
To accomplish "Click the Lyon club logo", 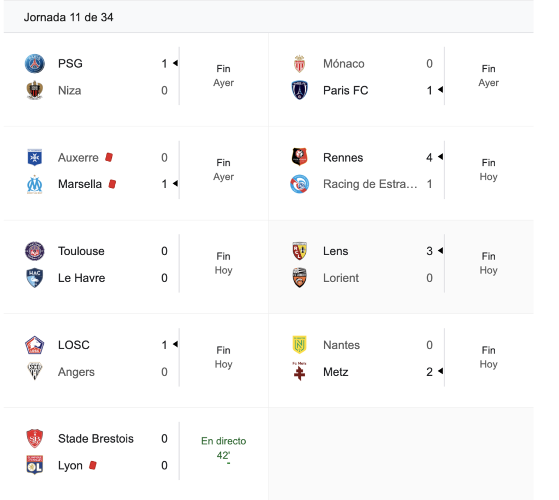I will click(34, 466).
